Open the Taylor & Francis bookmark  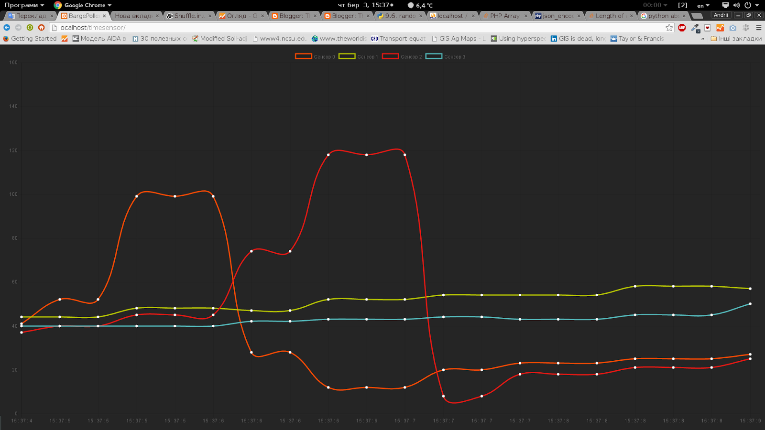tap(638, 39)
